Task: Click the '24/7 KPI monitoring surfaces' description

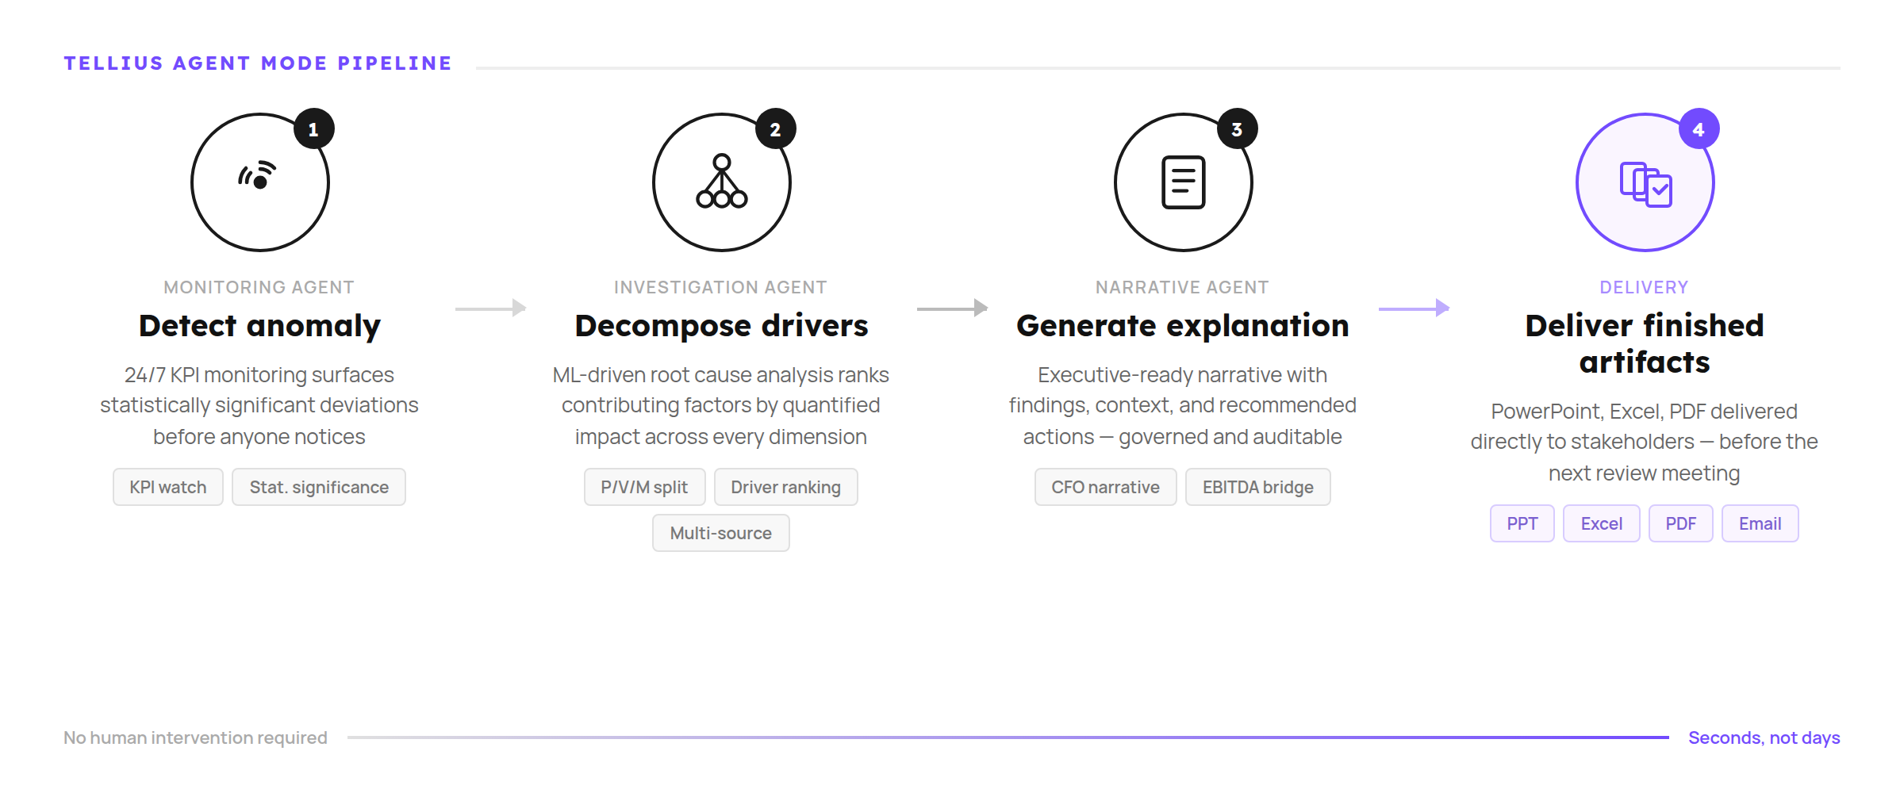Action: click(x=259, y=405)
